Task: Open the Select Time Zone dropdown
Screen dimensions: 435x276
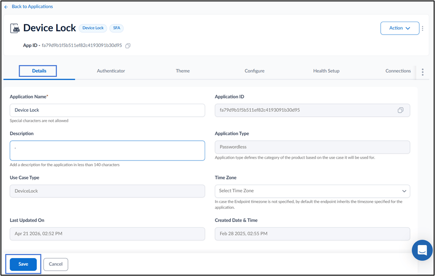Action: (x=312, y=191)
